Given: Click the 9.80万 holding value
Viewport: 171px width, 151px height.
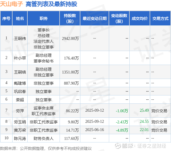Looking at the screenshot, I should click(73, 122).
